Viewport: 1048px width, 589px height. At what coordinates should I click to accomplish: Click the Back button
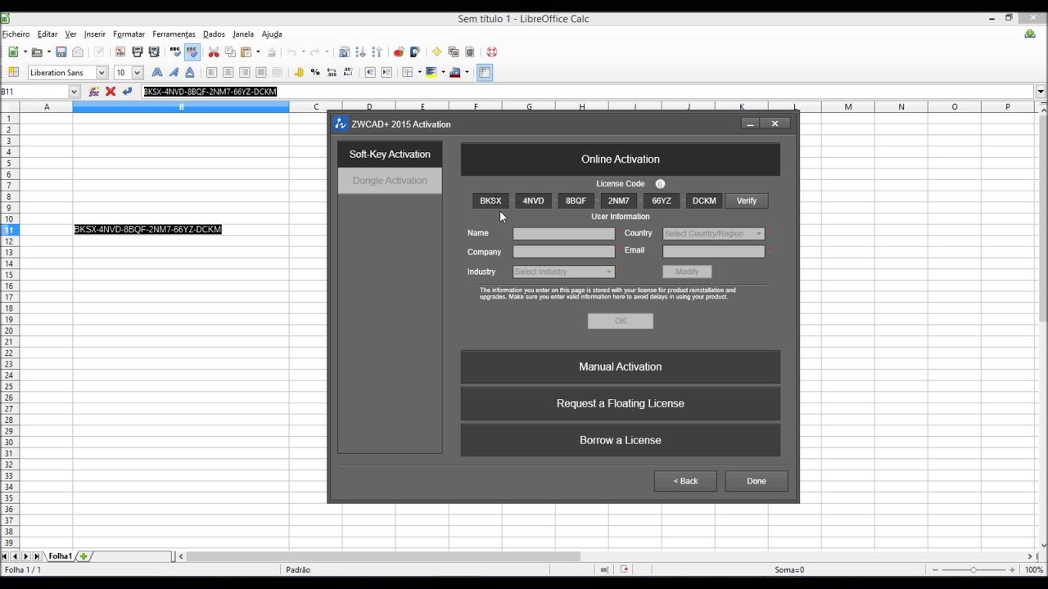coord(685,481)
